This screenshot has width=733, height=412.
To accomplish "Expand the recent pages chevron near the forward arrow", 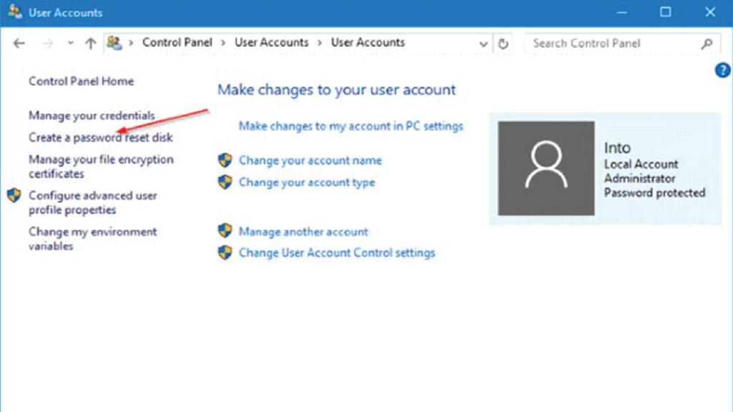I will tap(69, 43).
